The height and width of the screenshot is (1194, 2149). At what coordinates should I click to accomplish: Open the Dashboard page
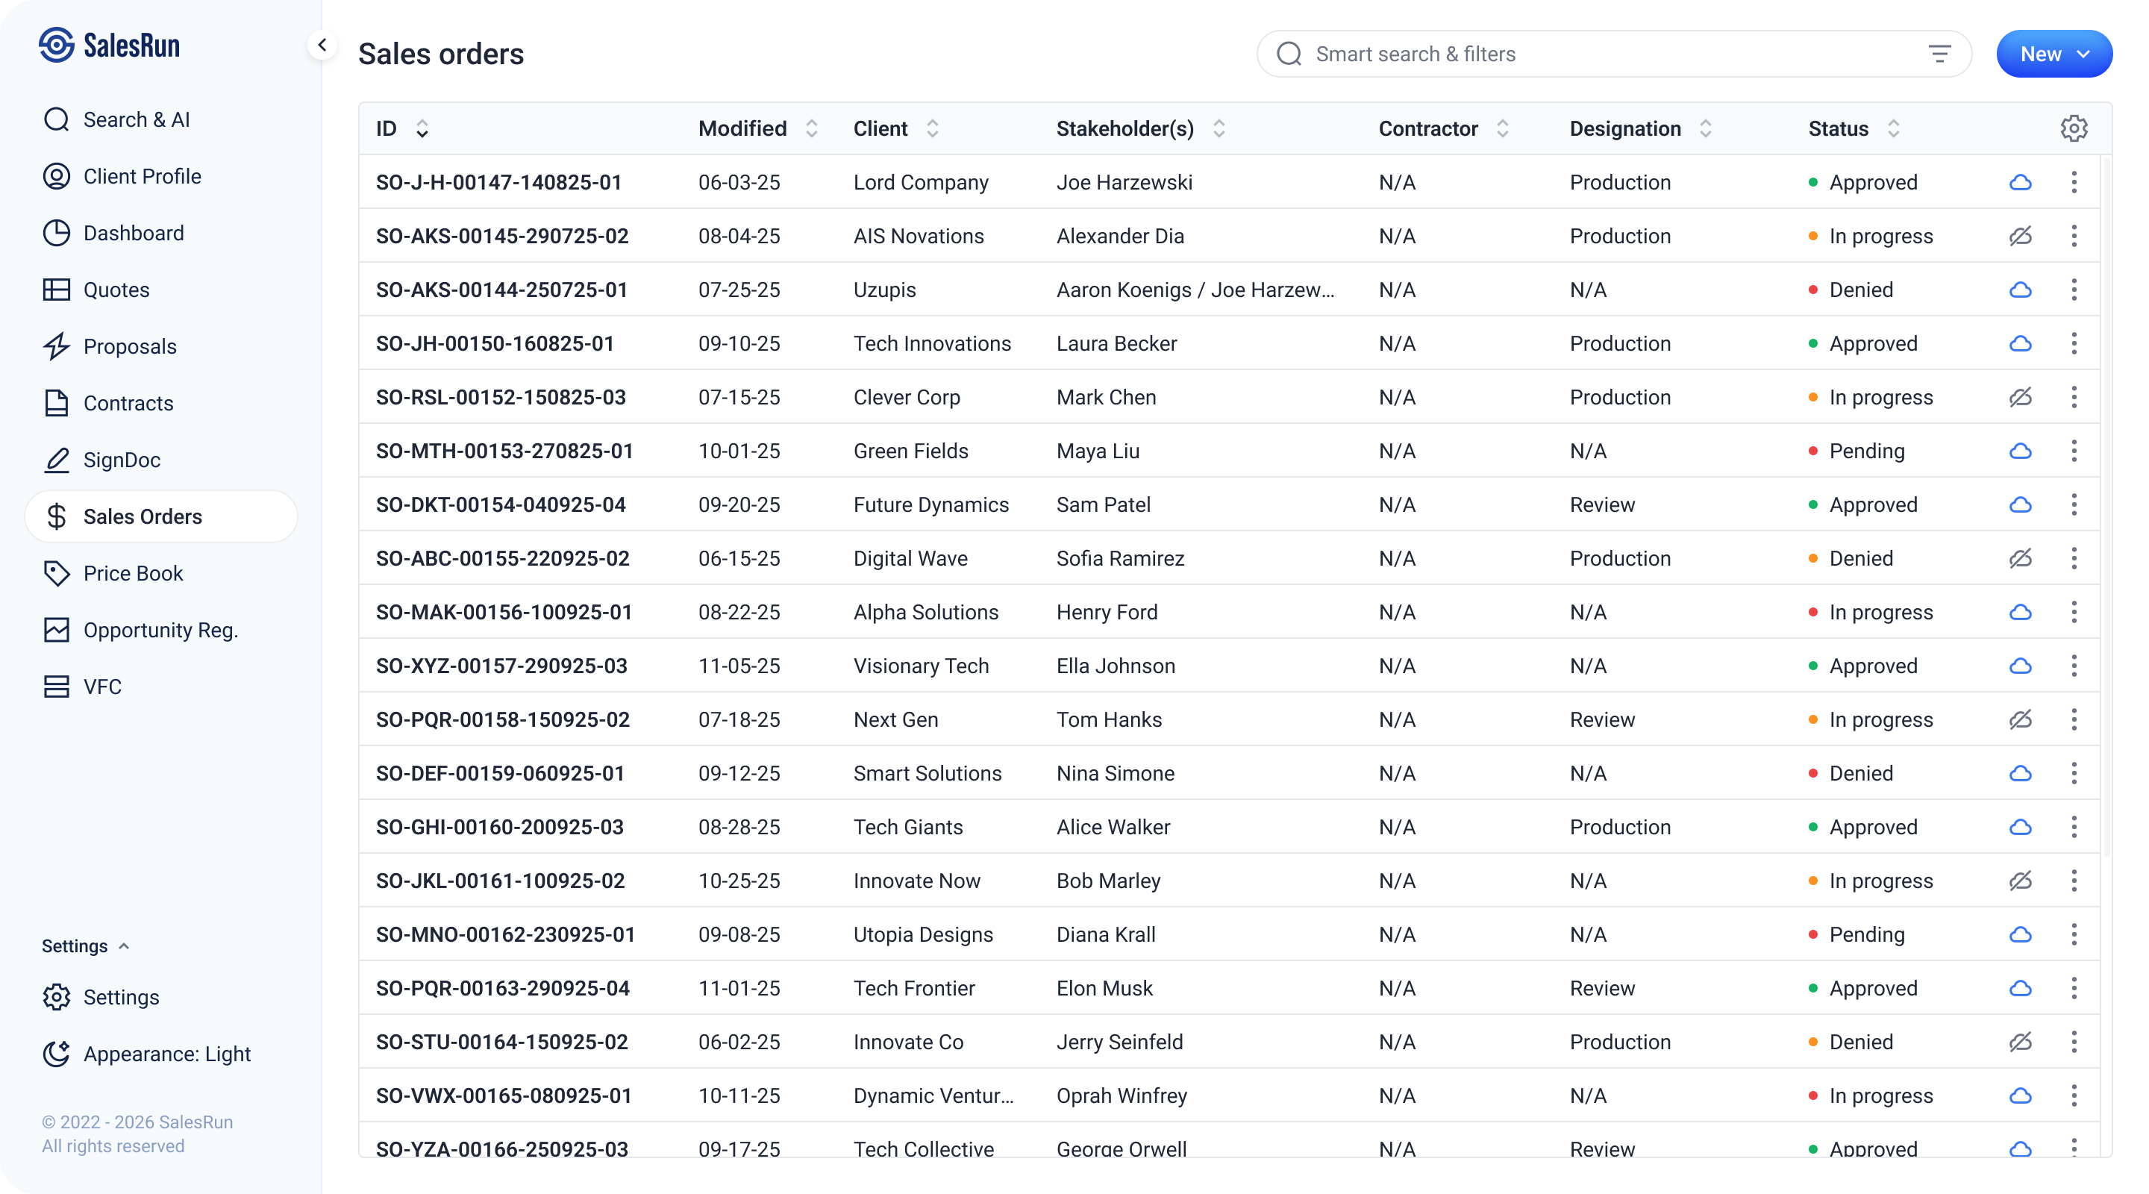[134, 233]
